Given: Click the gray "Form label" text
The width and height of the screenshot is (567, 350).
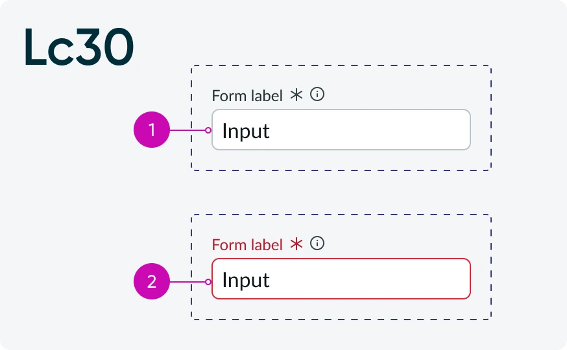Looking at the screenshot, I should pos(247,96).
